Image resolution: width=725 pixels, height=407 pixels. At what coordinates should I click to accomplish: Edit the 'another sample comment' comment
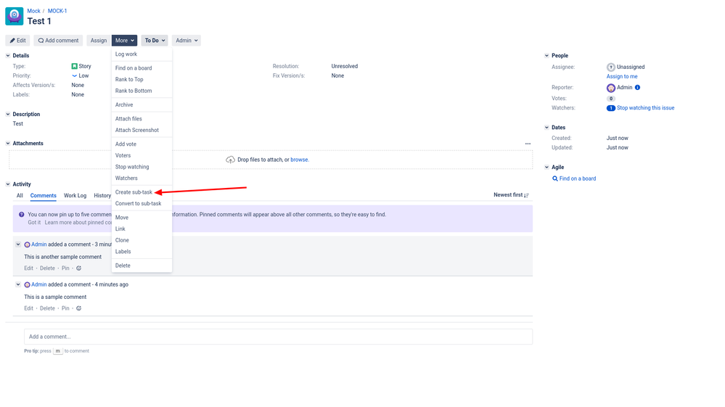tap(29, 268)
